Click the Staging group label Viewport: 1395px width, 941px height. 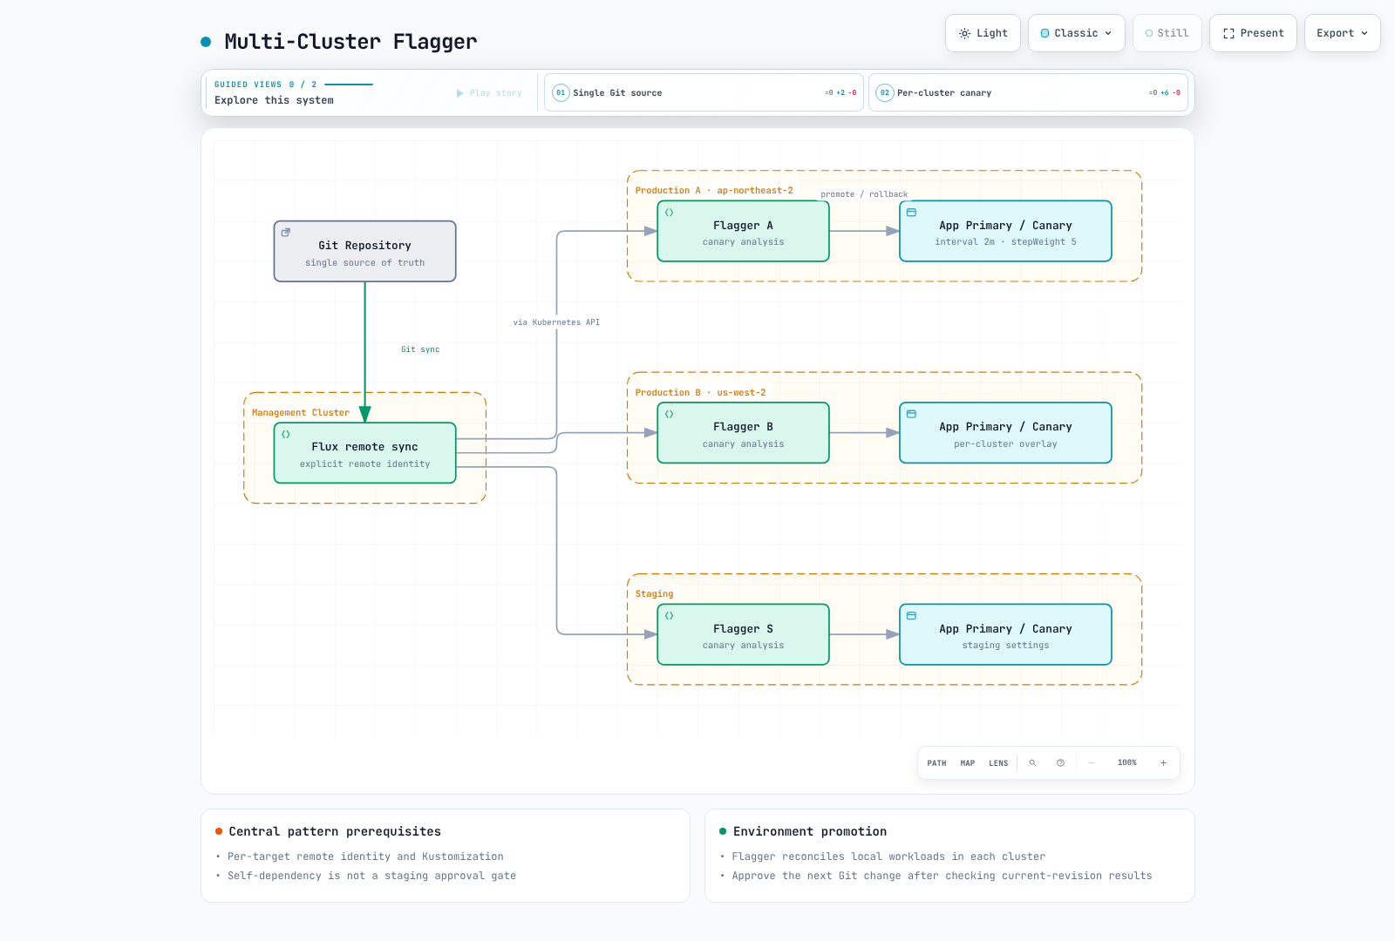pos(654,594)
